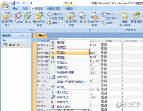The image size is (143, 111).
Task: Open saved imports (已保存的导入)
Action: point(7,20)
